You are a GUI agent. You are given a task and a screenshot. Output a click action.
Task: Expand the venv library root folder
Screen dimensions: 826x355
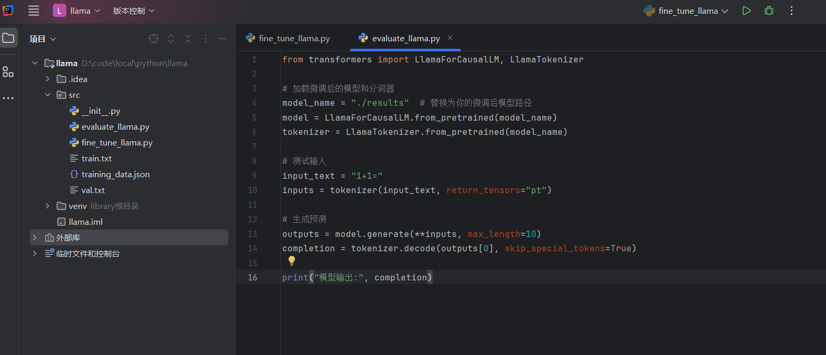click(48, 206)
